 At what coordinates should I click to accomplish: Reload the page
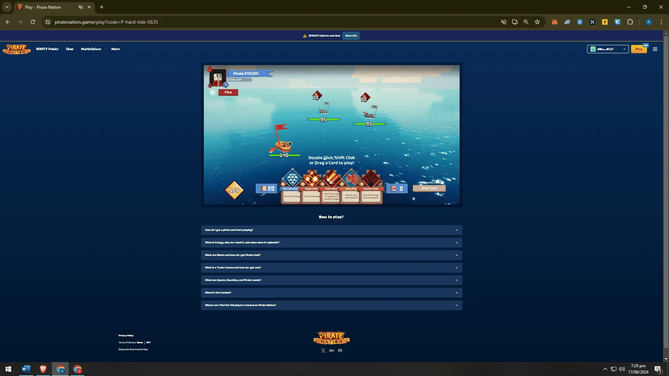(33, 22)
